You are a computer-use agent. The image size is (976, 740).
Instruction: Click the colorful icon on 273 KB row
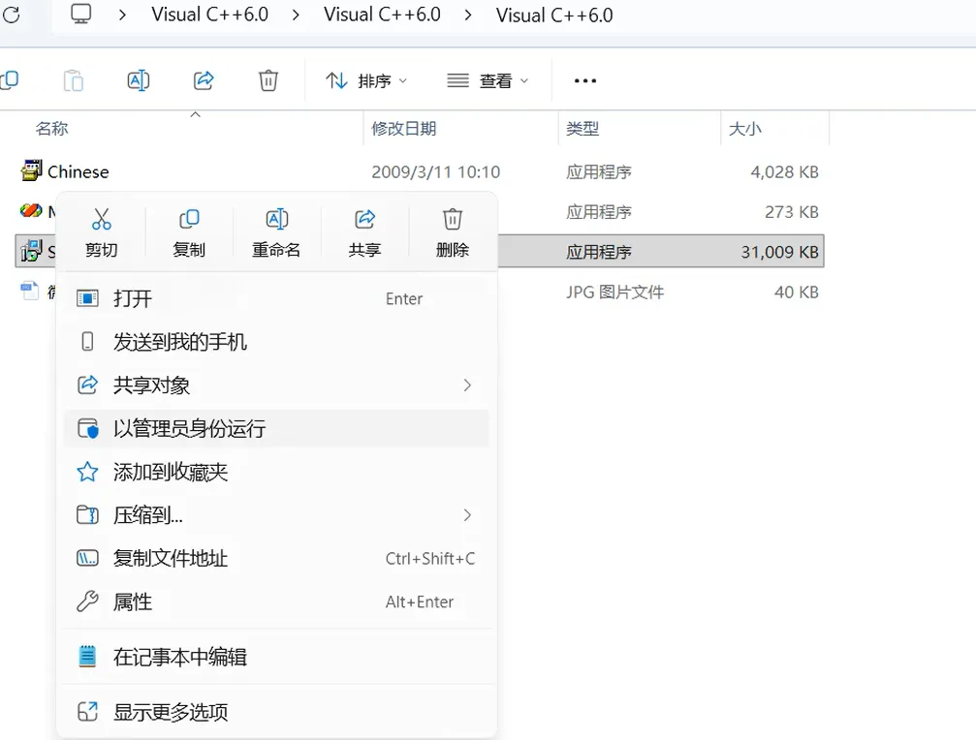coord(31,211)
